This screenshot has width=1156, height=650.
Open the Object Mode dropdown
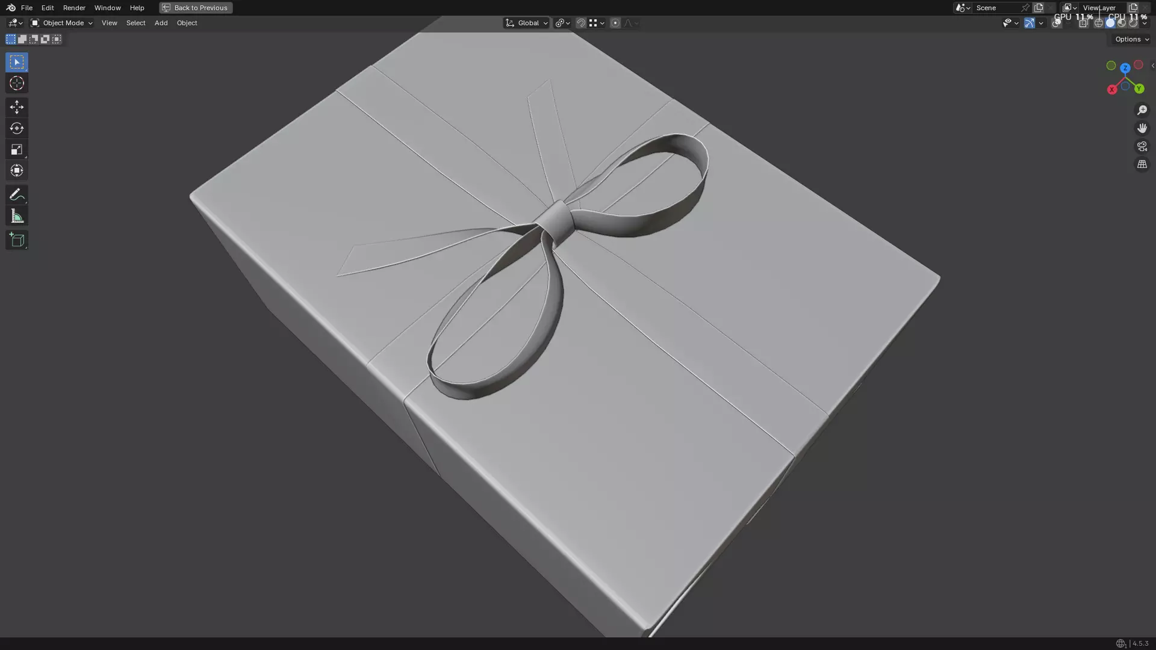(x=61, y=23)
